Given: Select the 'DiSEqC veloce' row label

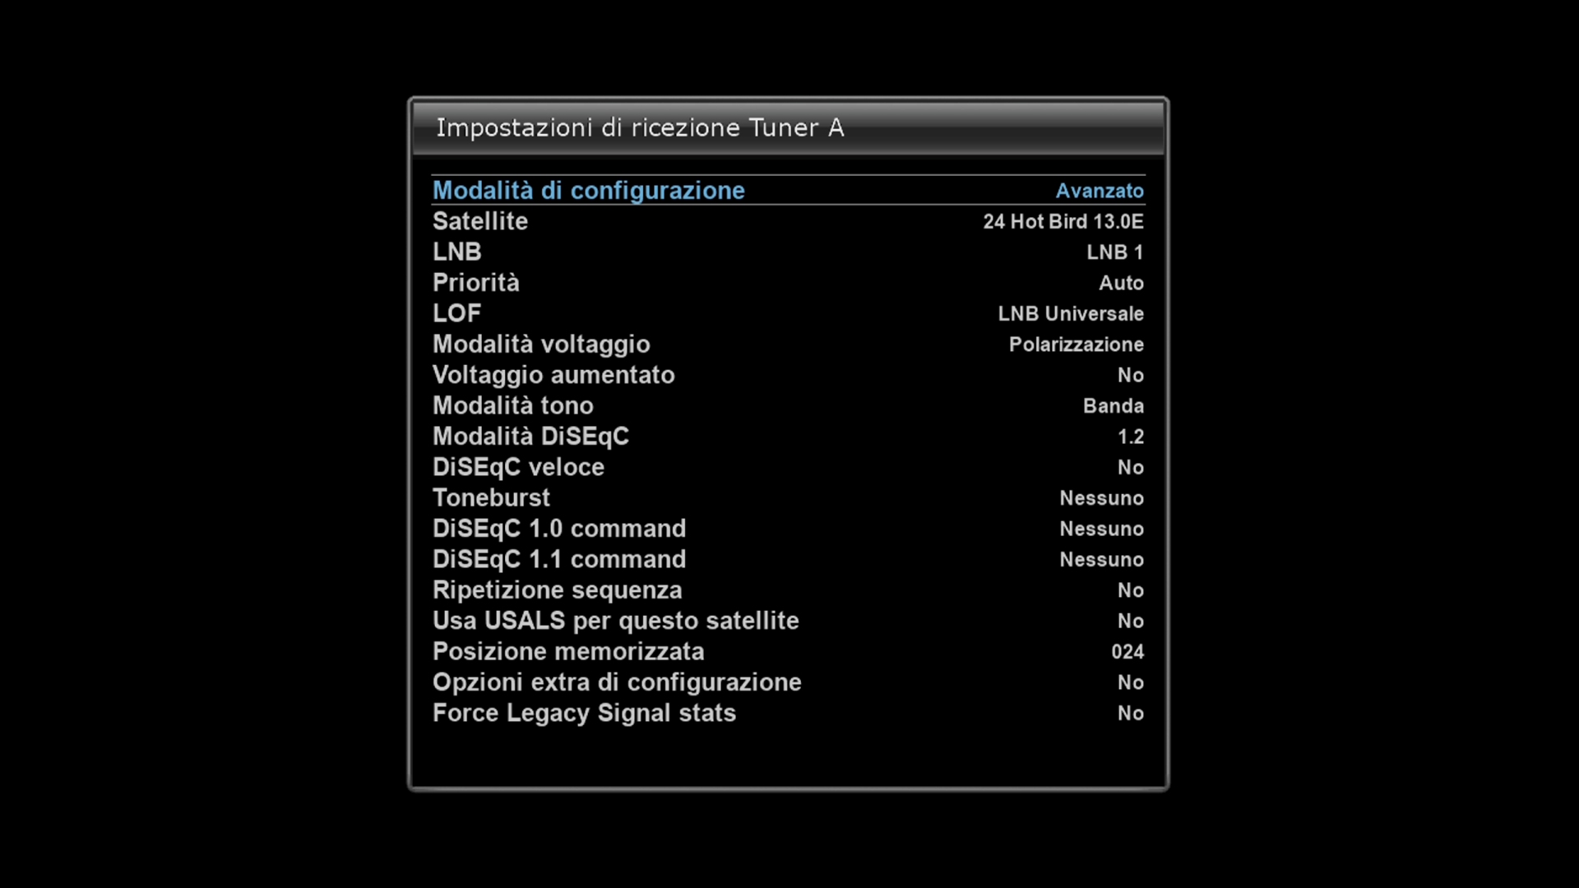Looking at the screenshot, I should click(518, 467).
